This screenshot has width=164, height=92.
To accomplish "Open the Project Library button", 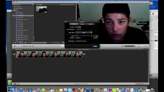I will pyautogui.click(x=18, y=49).
